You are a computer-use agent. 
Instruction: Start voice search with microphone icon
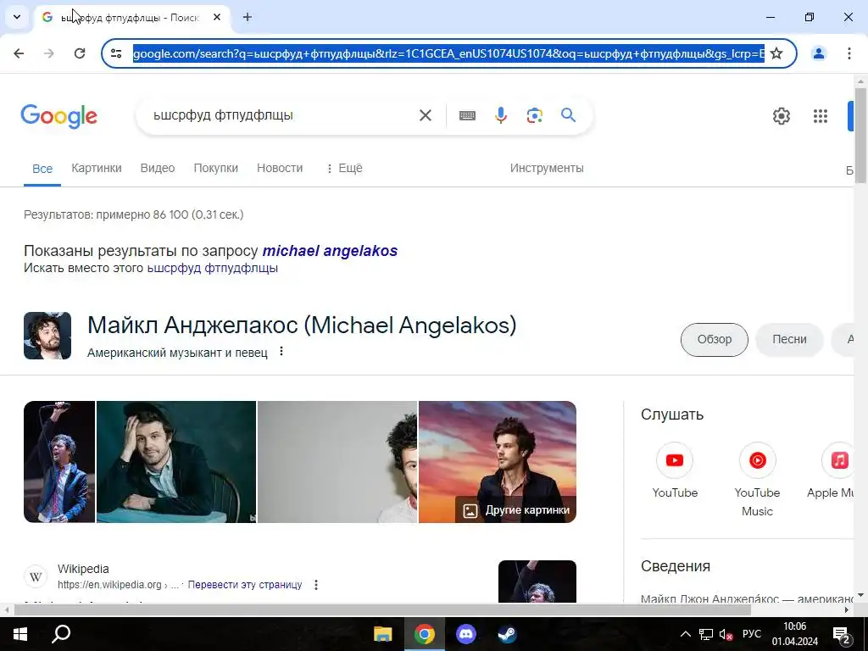(x=501, y=115)
